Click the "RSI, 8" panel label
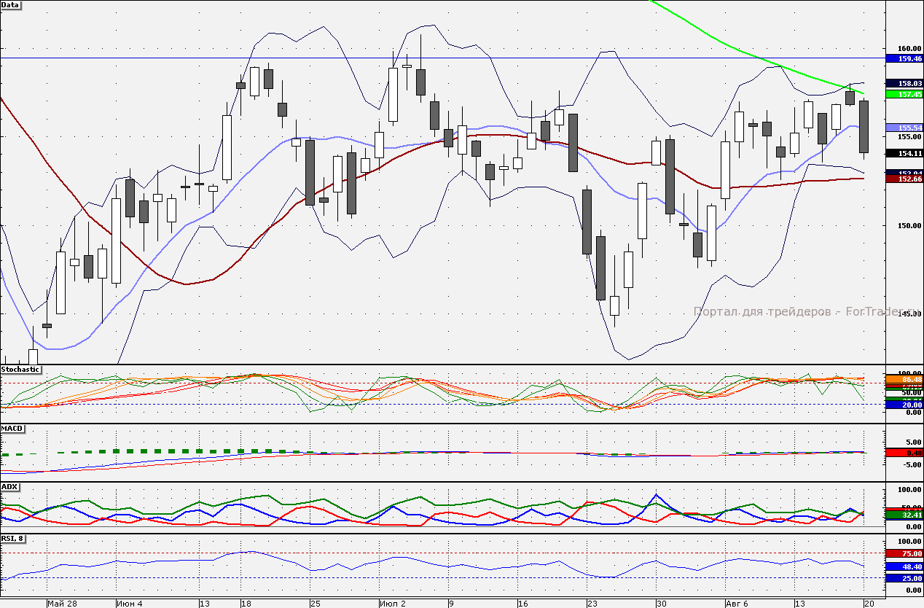Viewport: 924px width, 608px height. click(x=13, y=539)
